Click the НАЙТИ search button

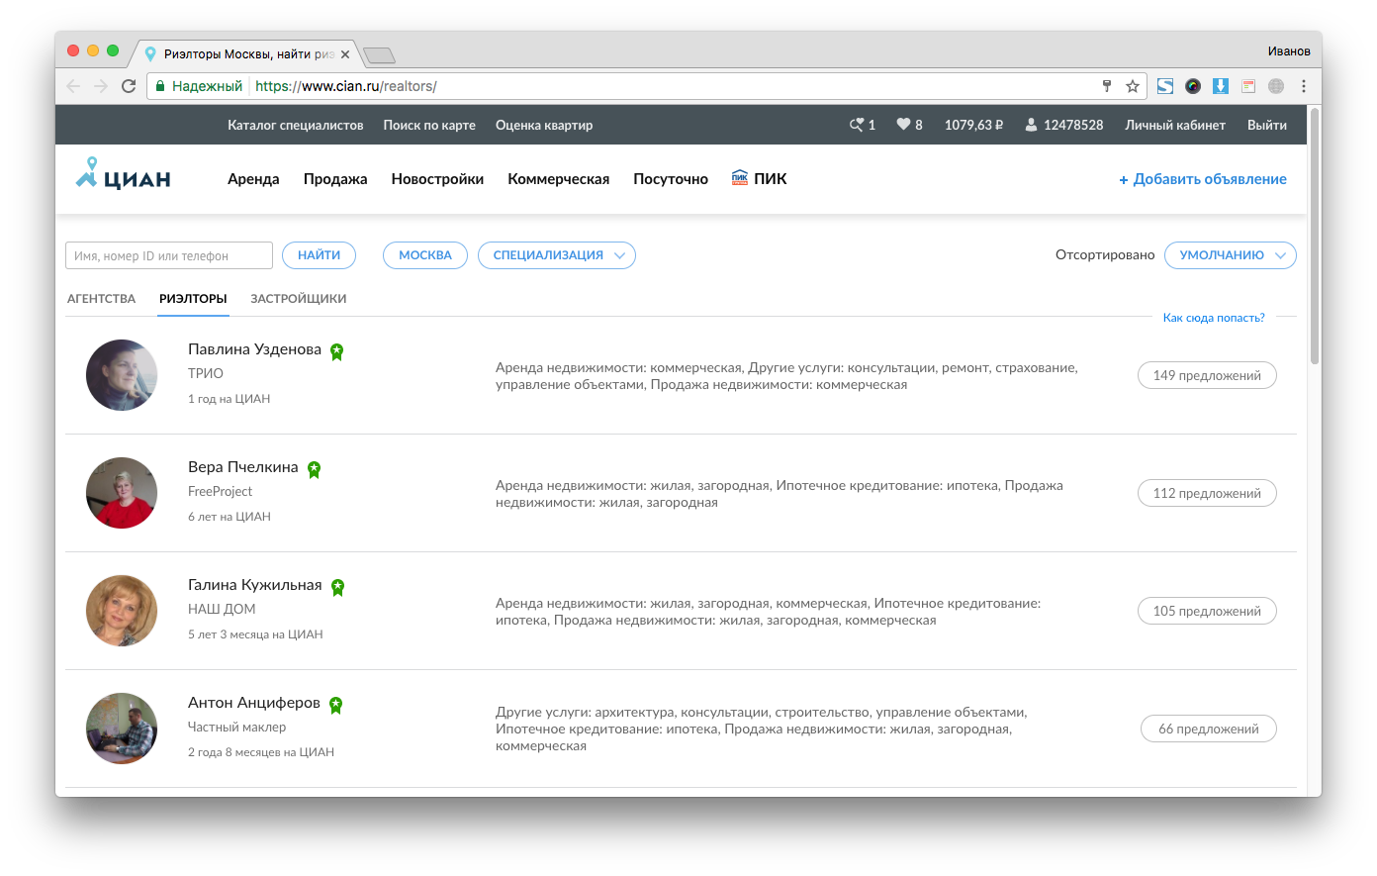coord(319,255)
